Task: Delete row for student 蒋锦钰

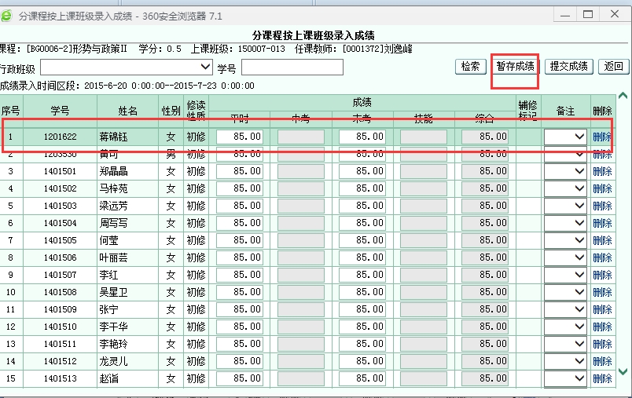Action: [602, 137]
